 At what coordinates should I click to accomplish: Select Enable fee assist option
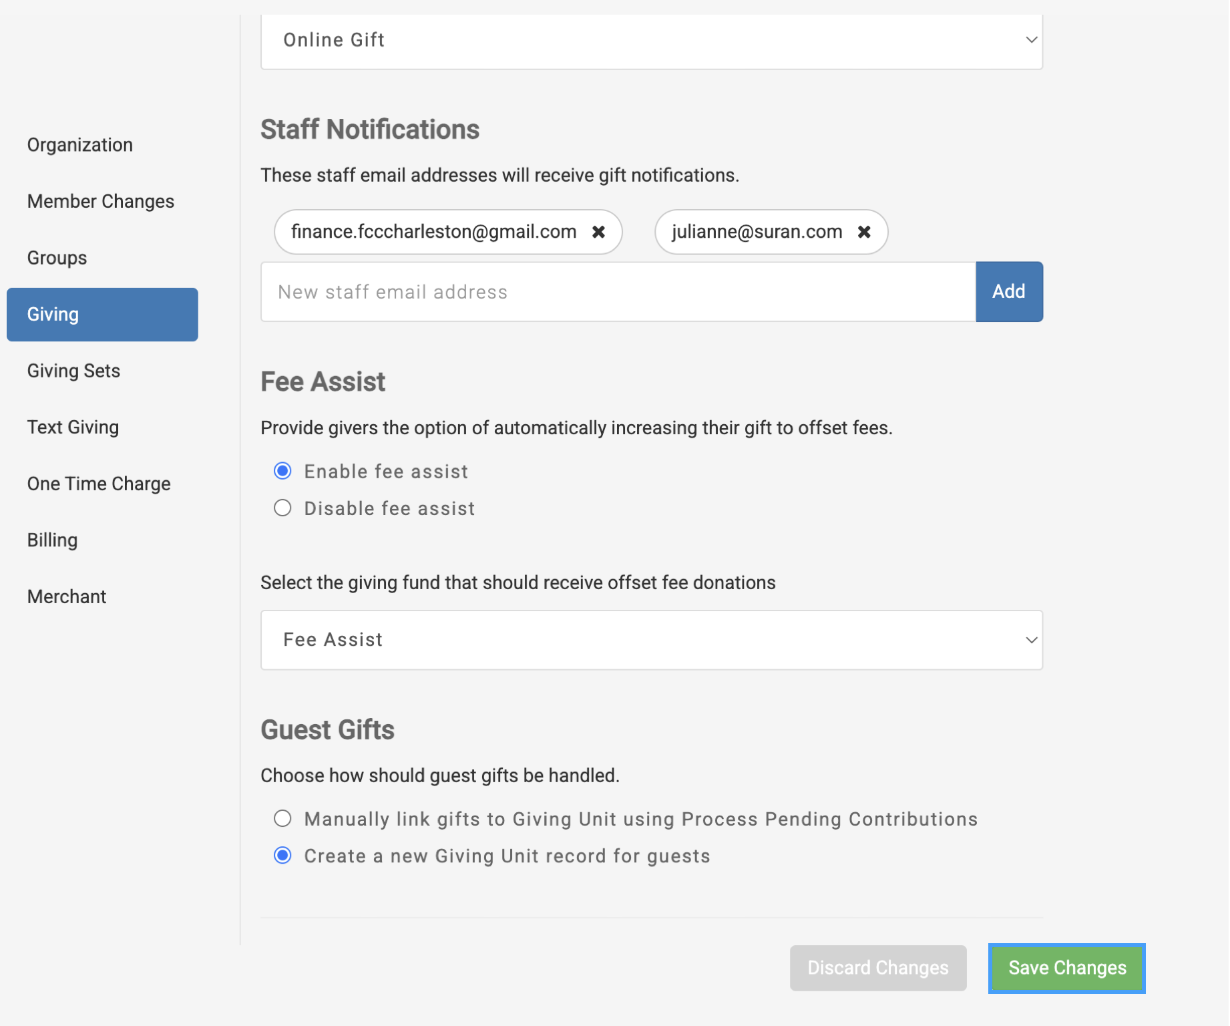(282, 471)
